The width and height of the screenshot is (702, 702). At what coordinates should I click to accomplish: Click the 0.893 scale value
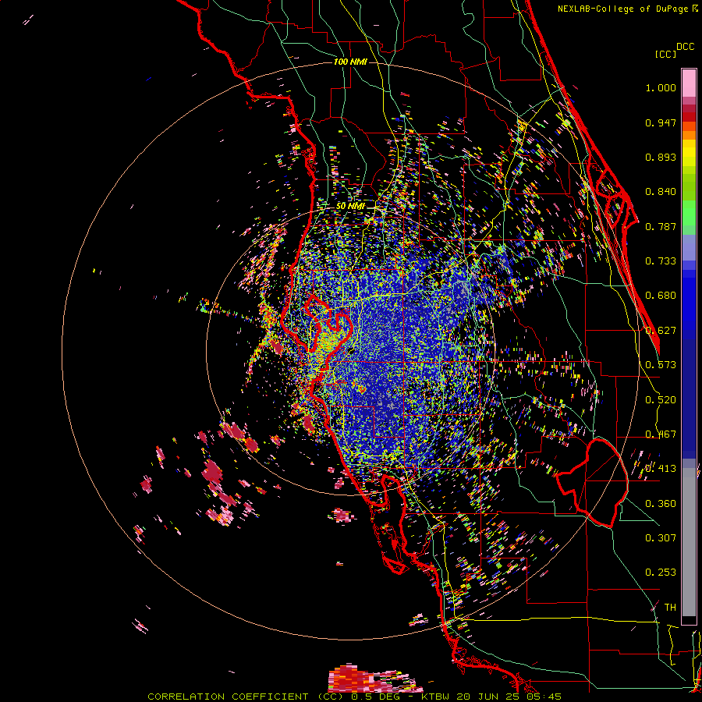(x=661, y=157)
